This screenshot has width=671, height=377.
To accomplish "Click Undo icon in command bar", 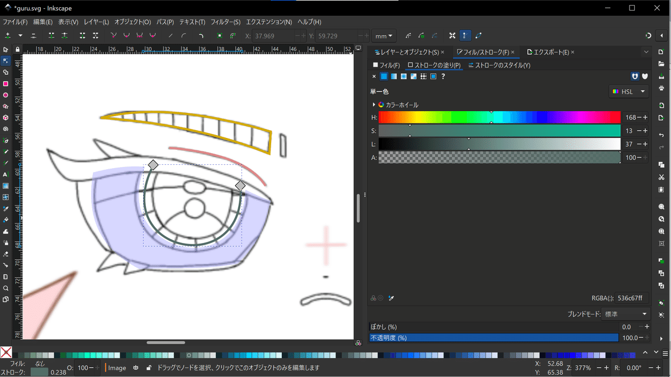I will pyautogui.click(x=661, y=135).
